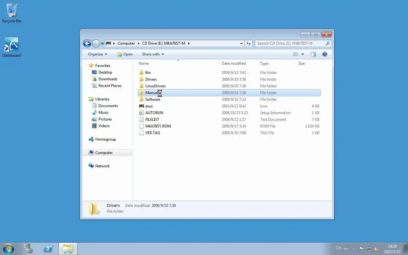Click Favorites in the navigation pane
This screenshot has height=255, width=408.
[103, 66]
